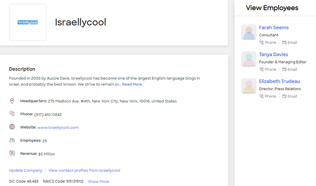The image size is (316, 186).
Task: Expand description with Read More
Action: 132,85
